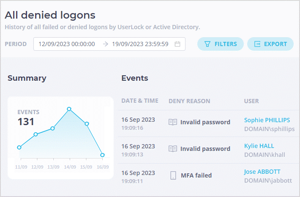Screen dimensions: 300x197
Task: Click the 16/09 data point on chart
Action: [102, 155]
